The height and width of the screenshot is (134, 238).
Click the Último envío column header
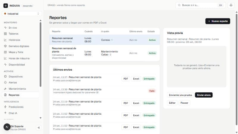tap(136, 31)
